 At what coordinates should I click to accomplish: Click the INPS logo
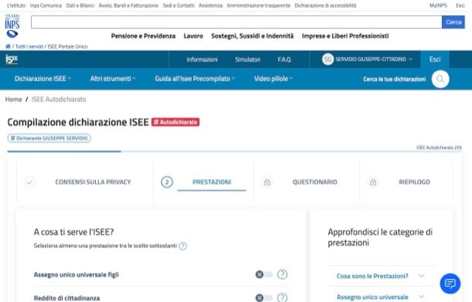pos(12,25)
